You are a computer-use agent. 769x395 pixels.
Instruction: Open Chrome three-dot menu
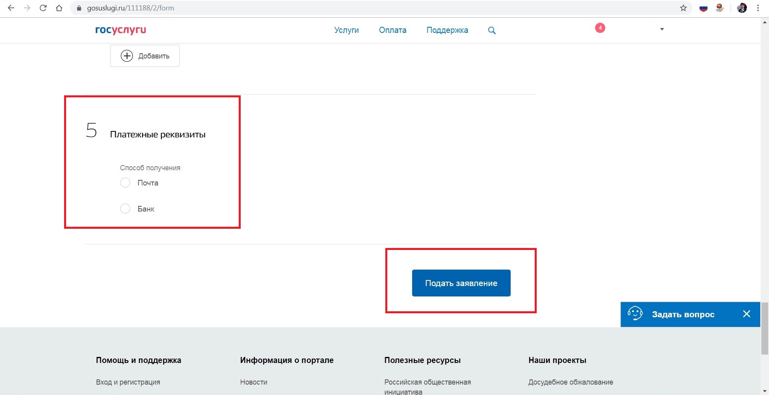click(x=758, y=8)
